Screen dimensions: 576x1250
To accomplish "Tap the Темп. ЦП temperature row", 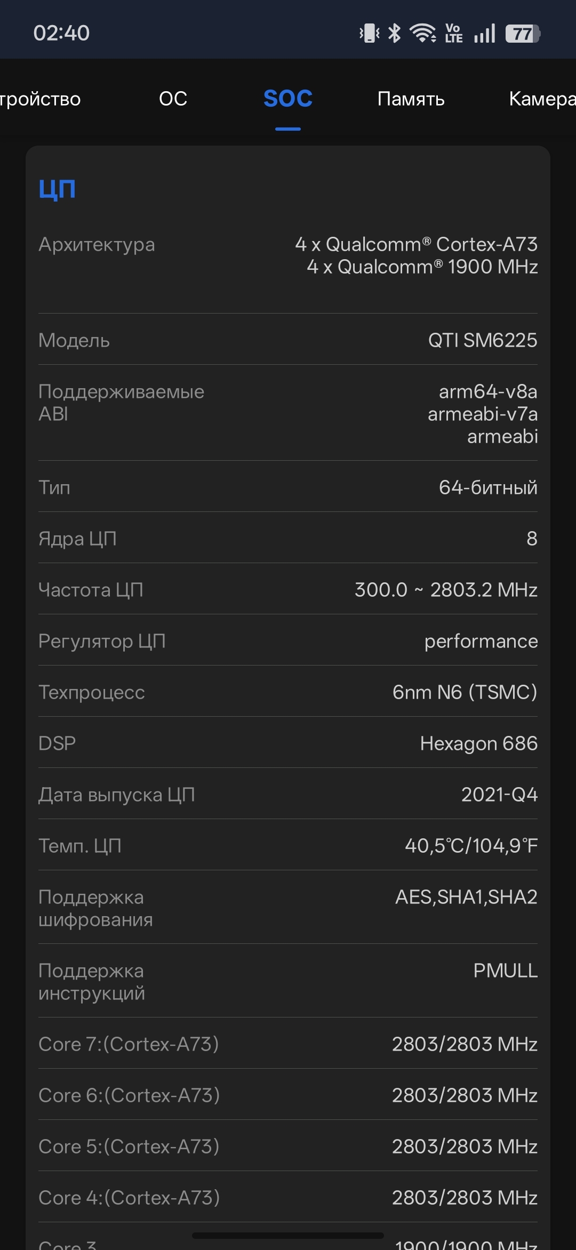I will coord(288,845).
